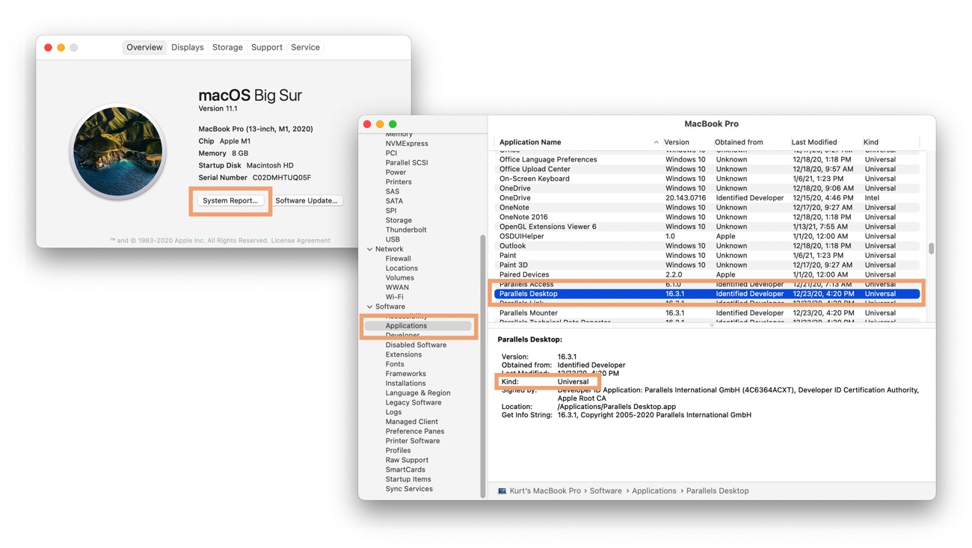Screen dimensions: 972x548
Task: Select Printer Software in the sidebar
Action: 413,441
